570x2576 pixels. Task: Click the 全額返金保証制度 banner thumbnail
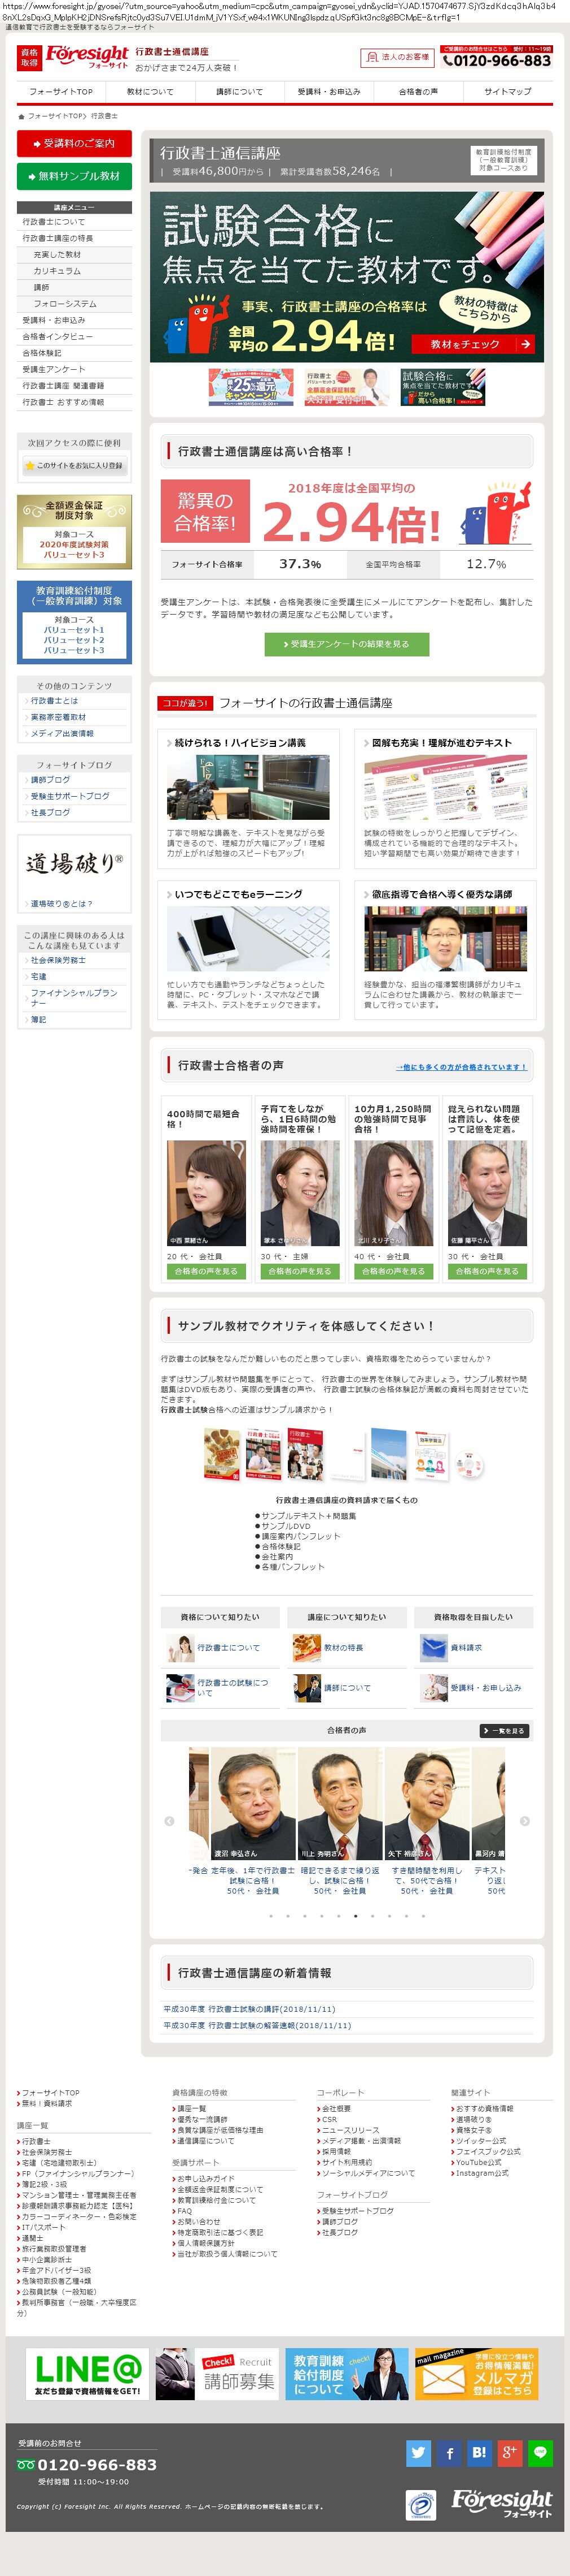[x=347, y=387]
